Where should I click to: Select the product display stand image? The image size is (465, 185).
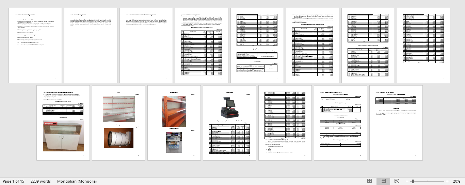174,142
